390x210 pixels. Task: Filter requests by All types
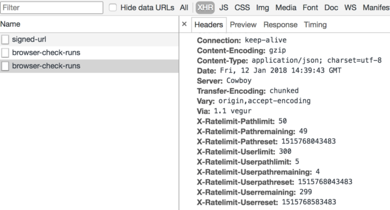click(x=184, y=8)
